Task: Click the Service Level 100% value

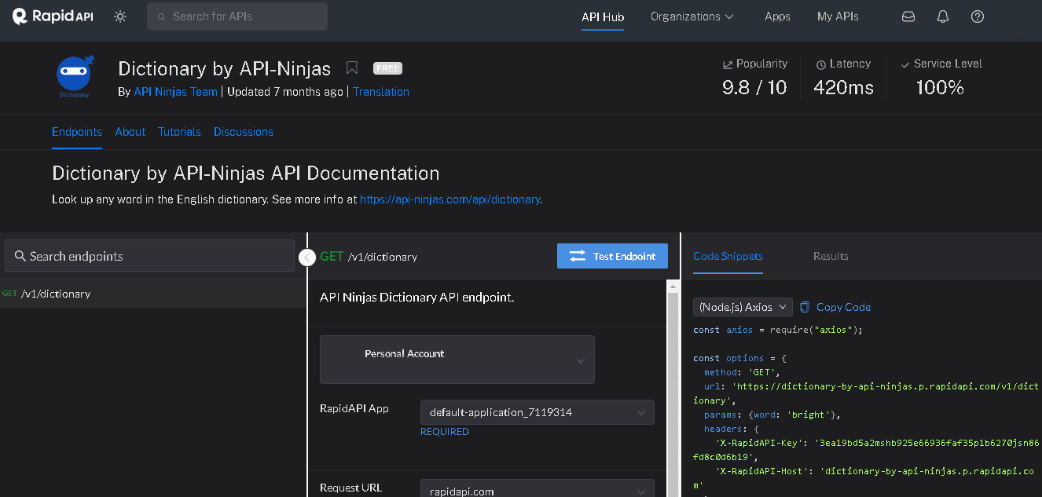Action: click(x=940, y=87)
